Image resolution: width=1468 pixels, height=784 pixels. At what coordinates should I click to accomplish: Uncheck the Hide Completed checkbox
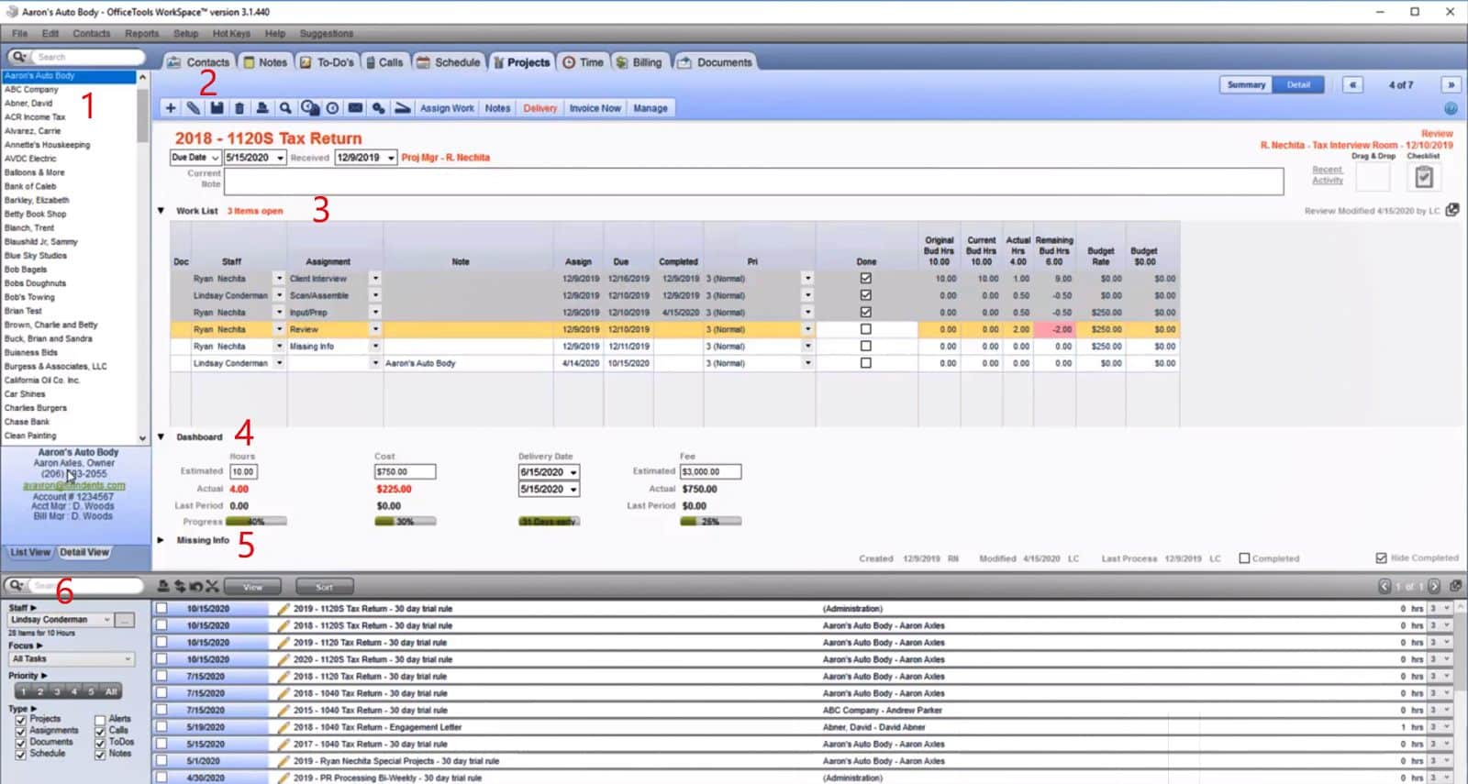pos(1381,558)
